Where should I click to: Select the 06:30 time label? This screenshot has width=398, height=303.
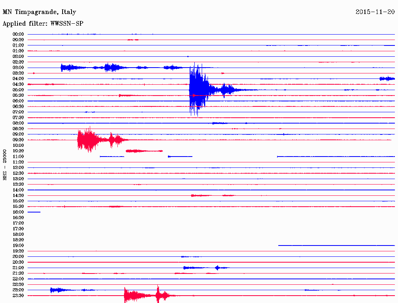pos(18,106)
